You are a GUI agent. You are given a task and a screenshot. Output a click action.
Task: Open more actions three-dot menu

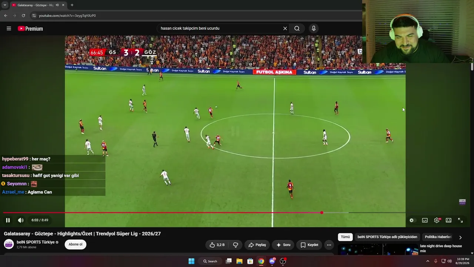(329, 245)
